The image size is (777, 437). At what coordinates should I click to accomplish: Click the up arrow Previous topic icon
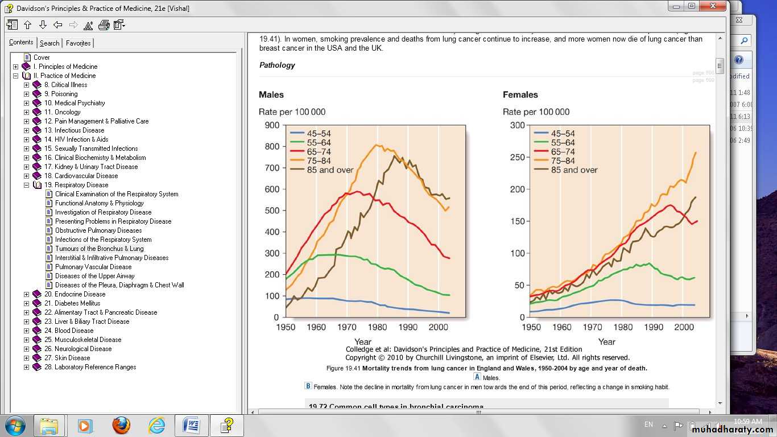click(27, 24)
